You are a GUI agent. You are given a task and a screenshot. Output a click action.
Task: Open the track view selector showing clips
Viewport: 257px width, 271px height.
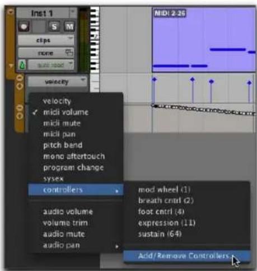(x=46, y=40)
